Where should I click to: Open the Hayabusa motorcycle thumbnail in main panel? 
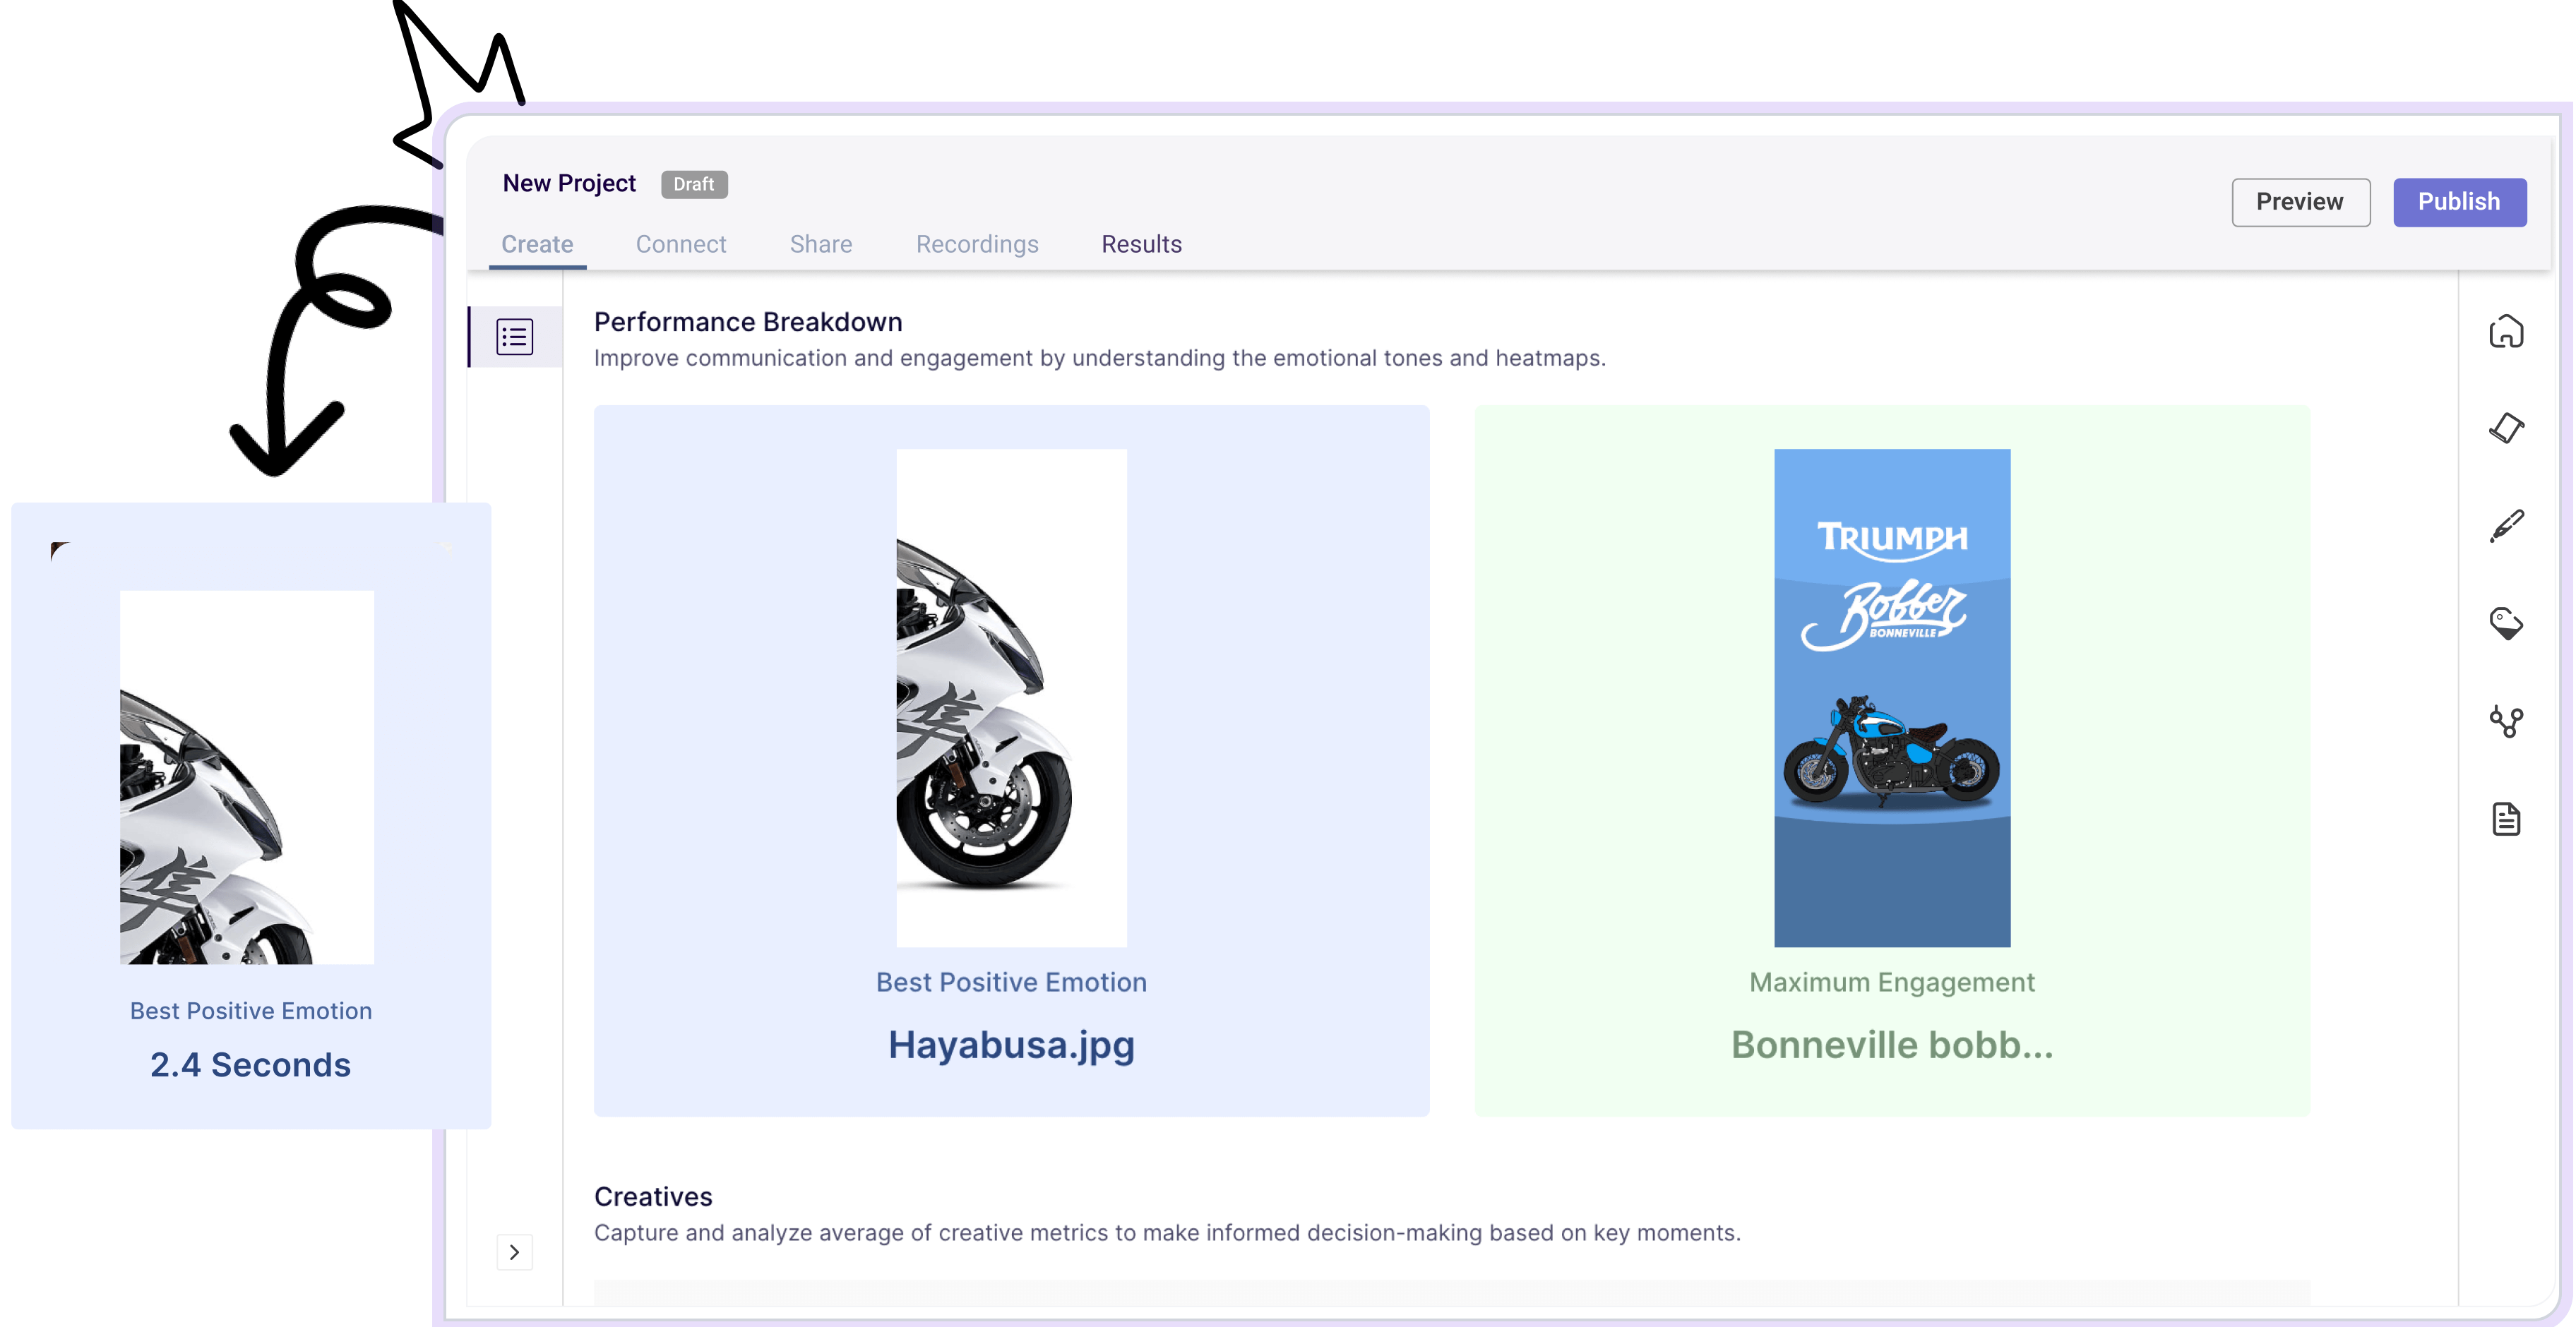(1011, 697)
